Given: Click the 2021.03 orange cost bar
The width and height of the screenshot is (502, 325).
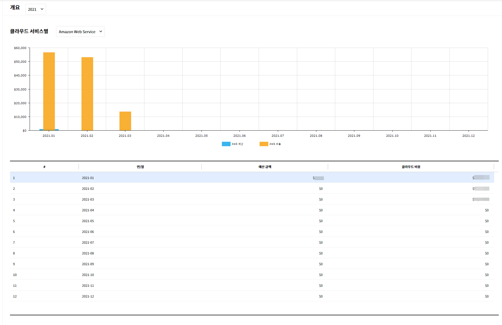Looking at the screenshot, I should coord(125,121).
